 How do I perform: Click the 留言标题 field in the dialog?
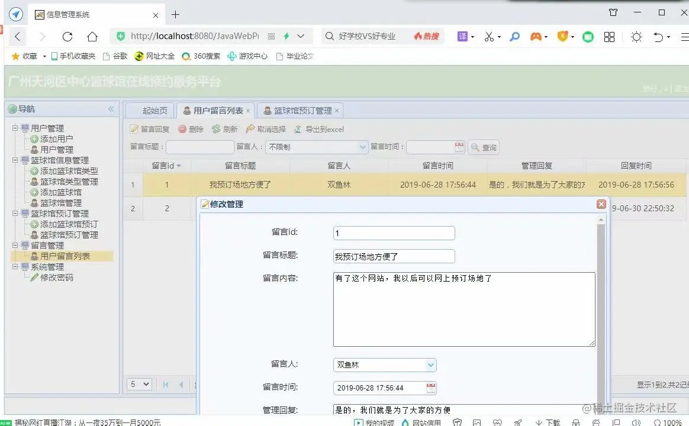click(394, 256)
